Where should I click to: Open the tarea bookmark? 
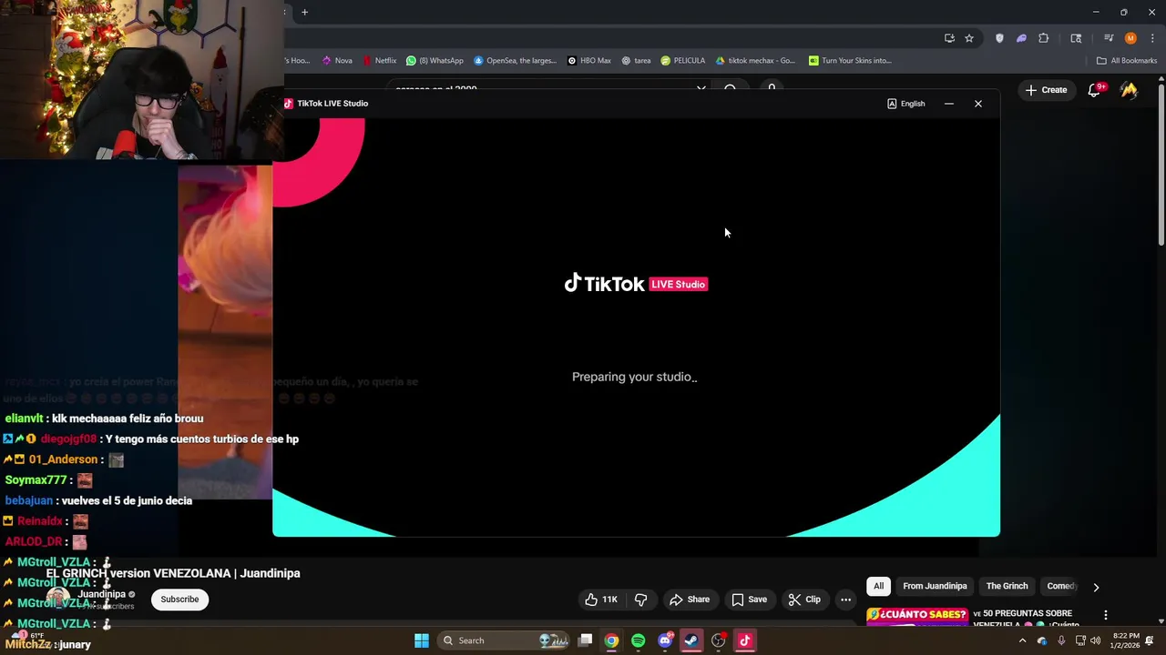pos(636,61)
